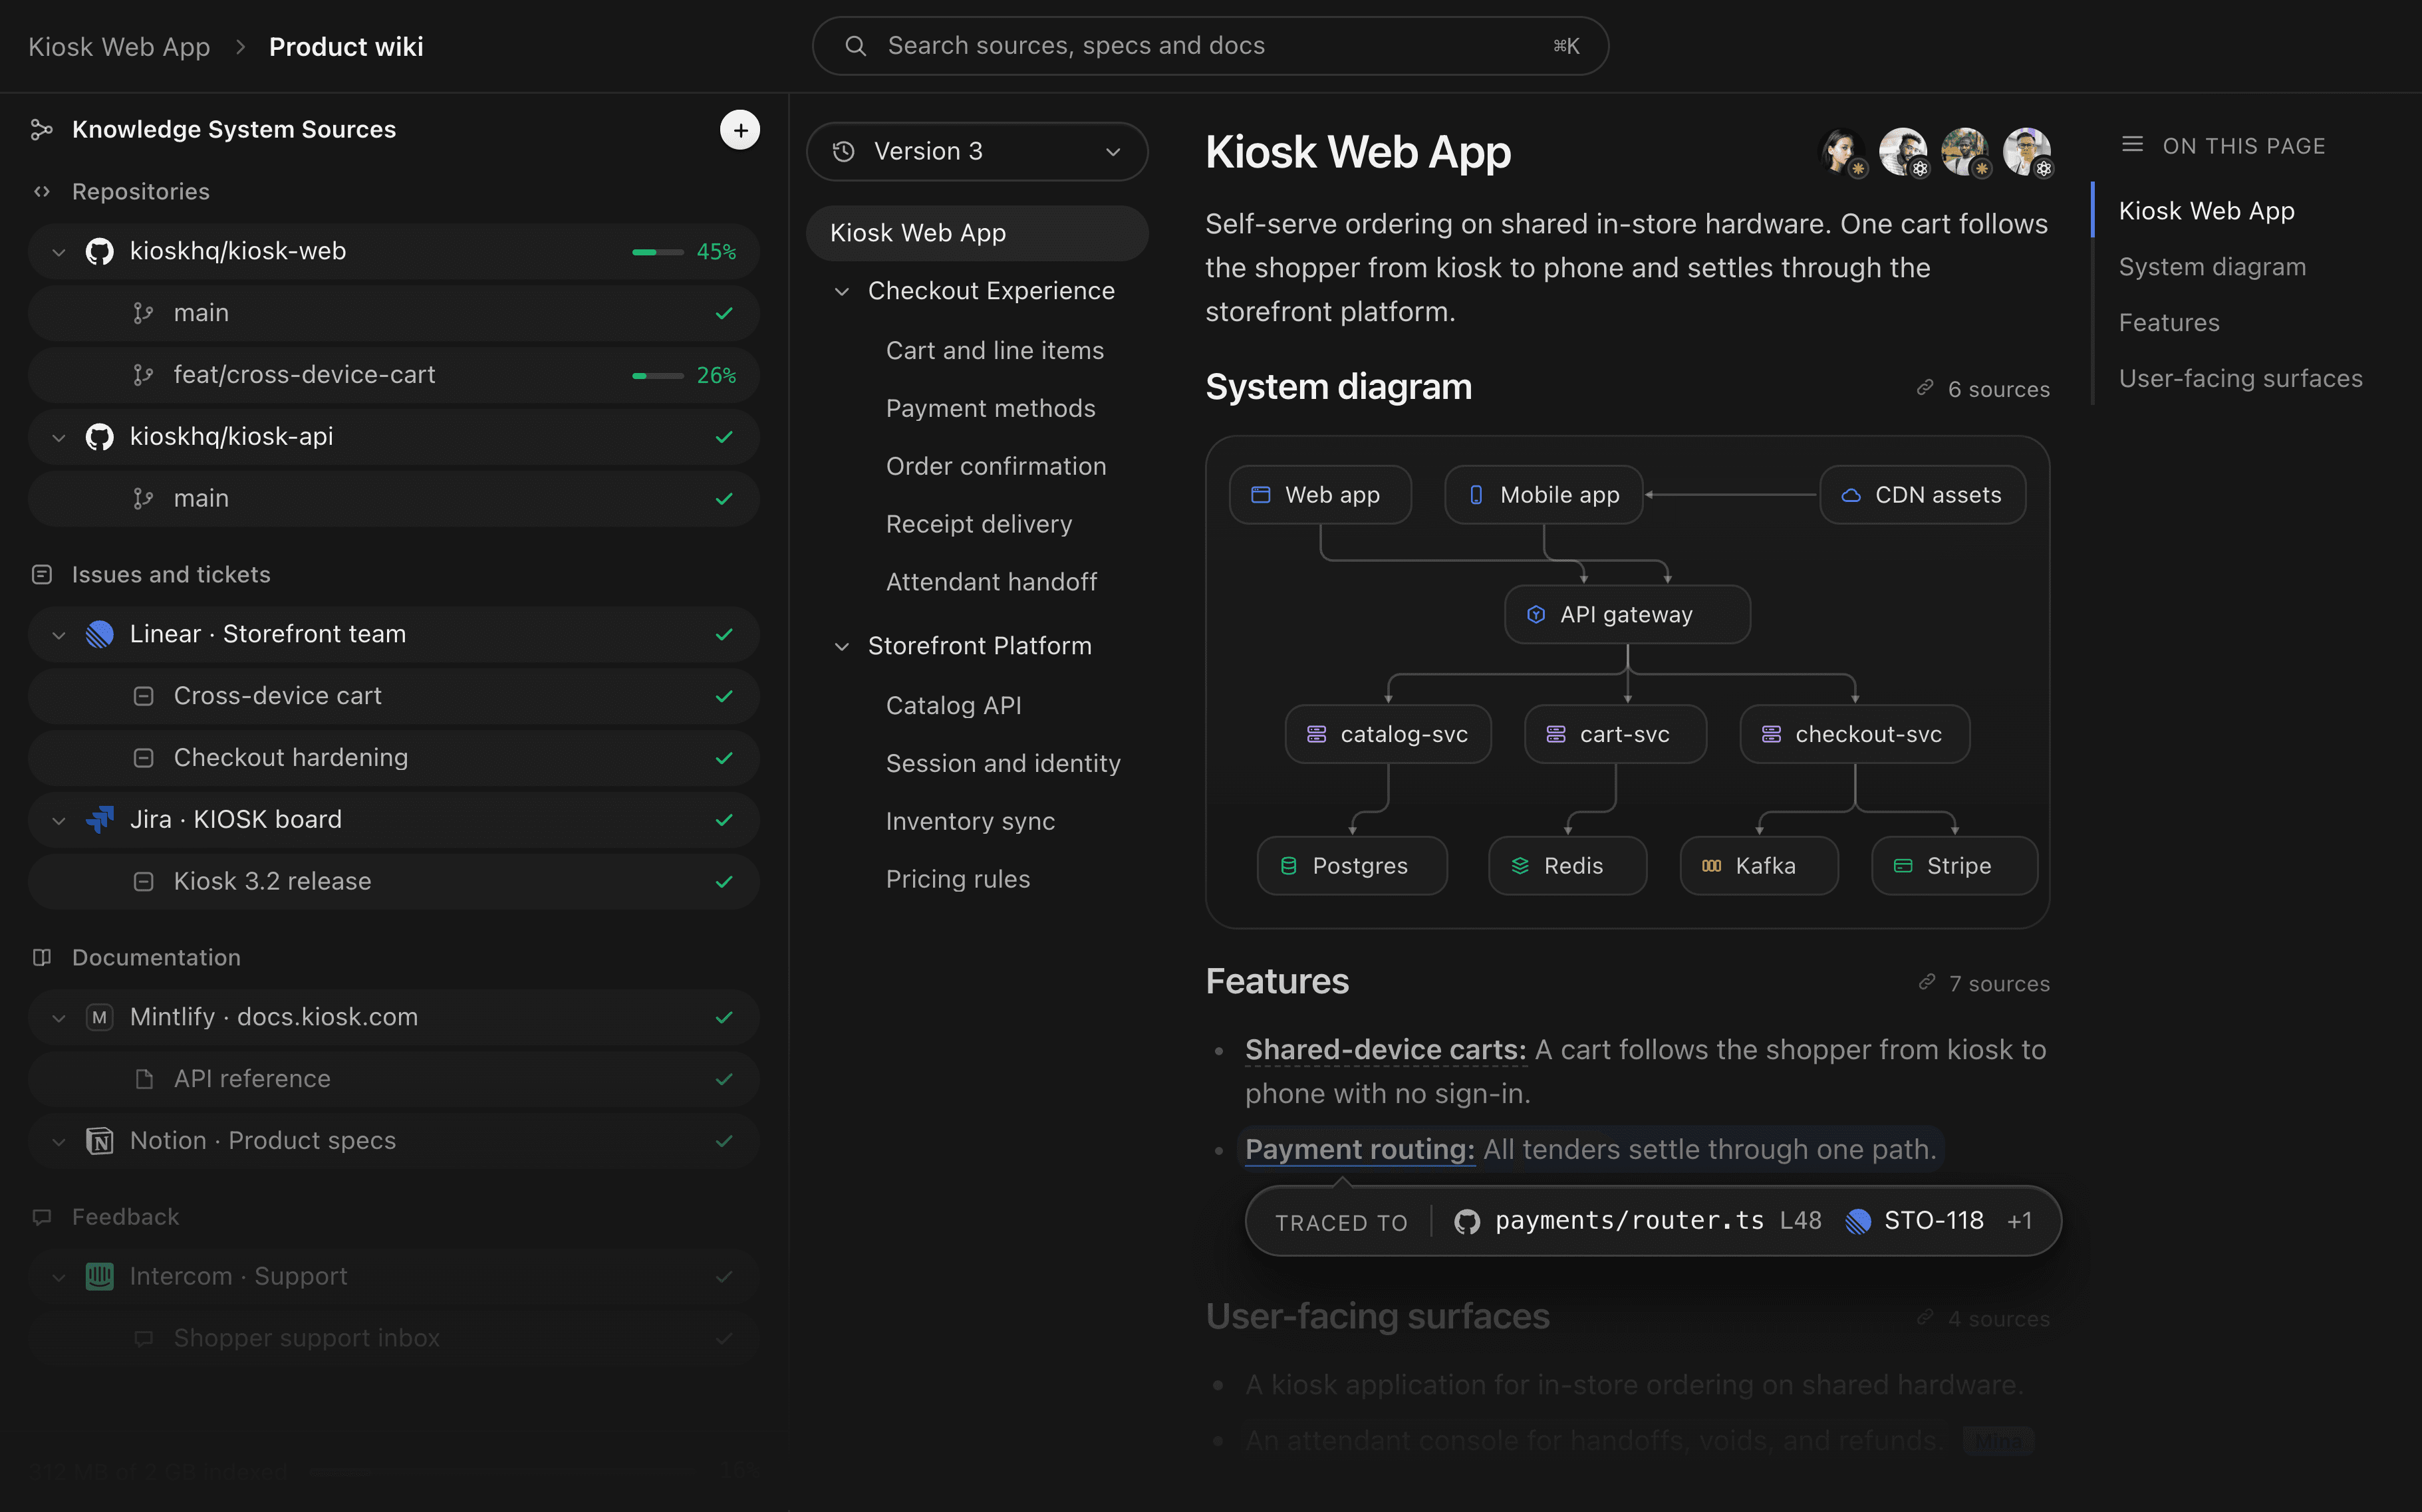The height and width of the screenshot is (1512, 2422).
Task: Open the Cart and line items page
Action: (995, 350)
